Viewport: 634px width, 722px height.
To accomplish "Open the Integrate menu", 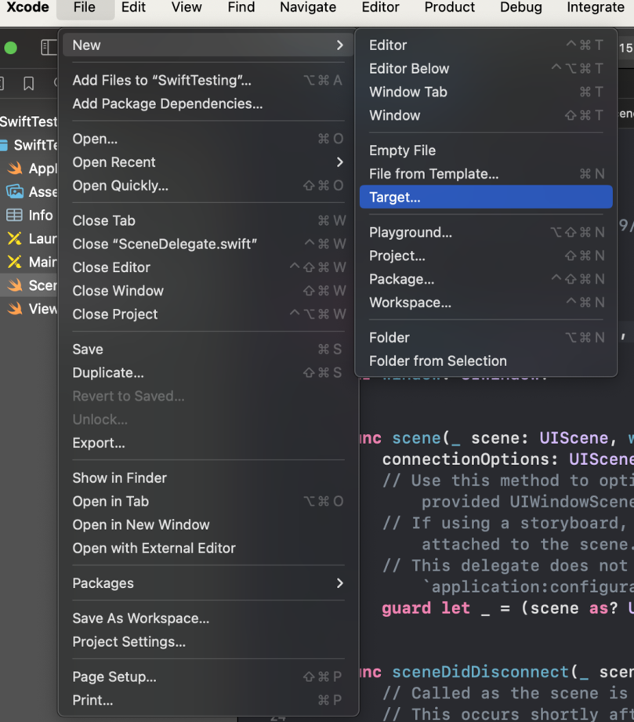I will point(596,7).
